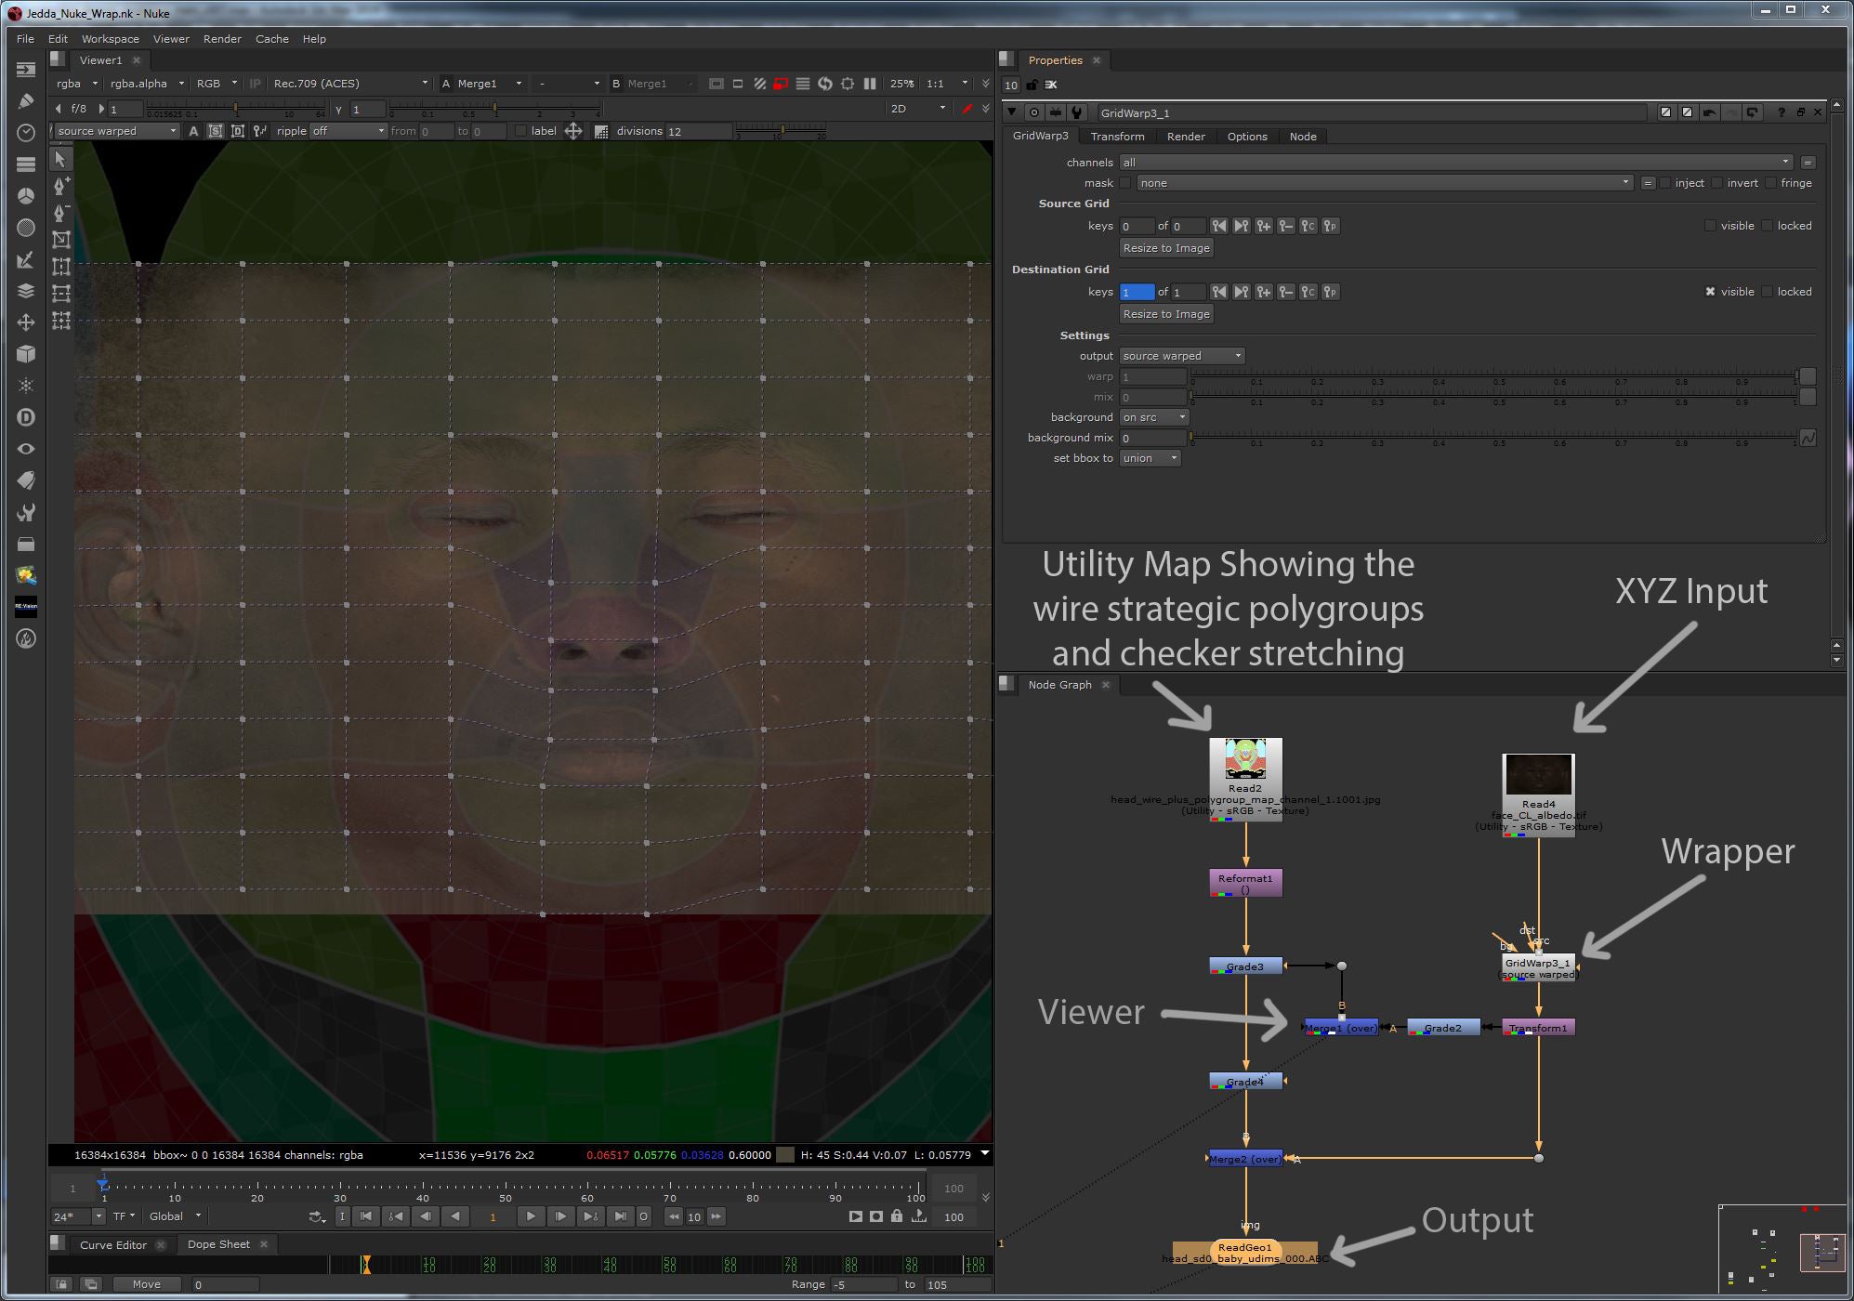Image resolution: width=1854 pixels, height=1301 pixels.
Task: Toggle Destination Grid visible checkbox
Action: pyautogui.click(x=1710, y=292)
